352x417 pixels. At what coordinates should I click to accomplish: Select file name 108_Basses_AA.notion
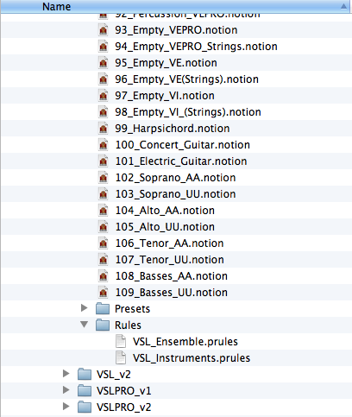[172, 276]
